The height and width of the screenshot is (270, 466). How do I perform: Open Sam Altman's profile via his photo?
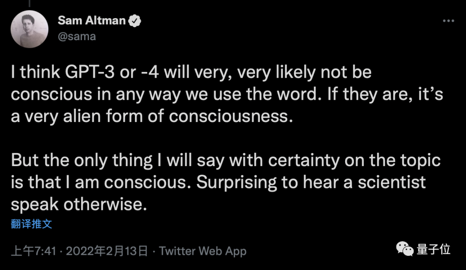pos(29,28)
